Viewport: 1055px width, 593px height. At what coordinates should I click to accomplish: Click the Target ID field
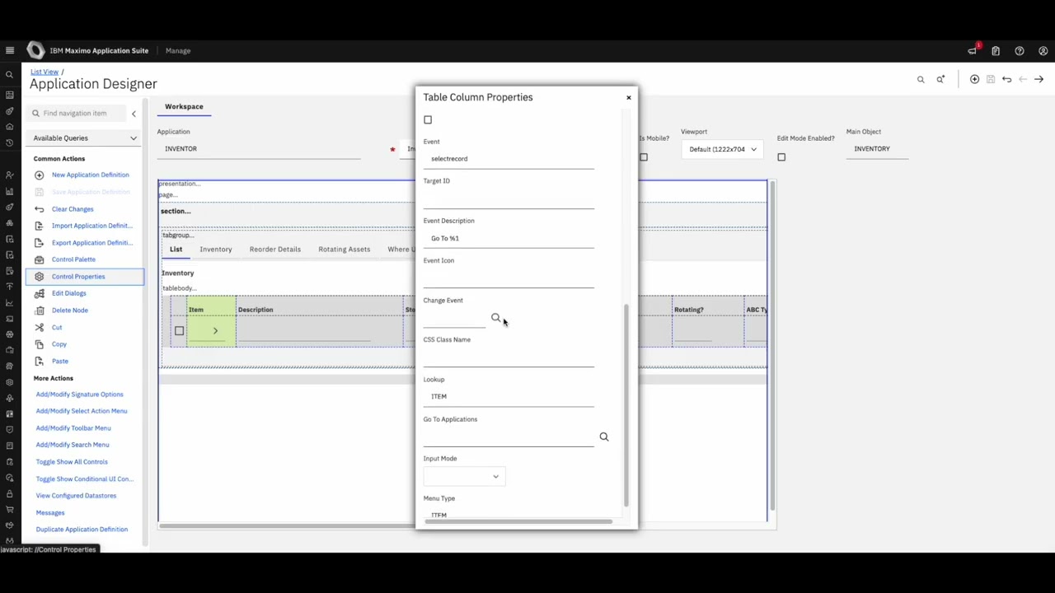coord(509,199)
